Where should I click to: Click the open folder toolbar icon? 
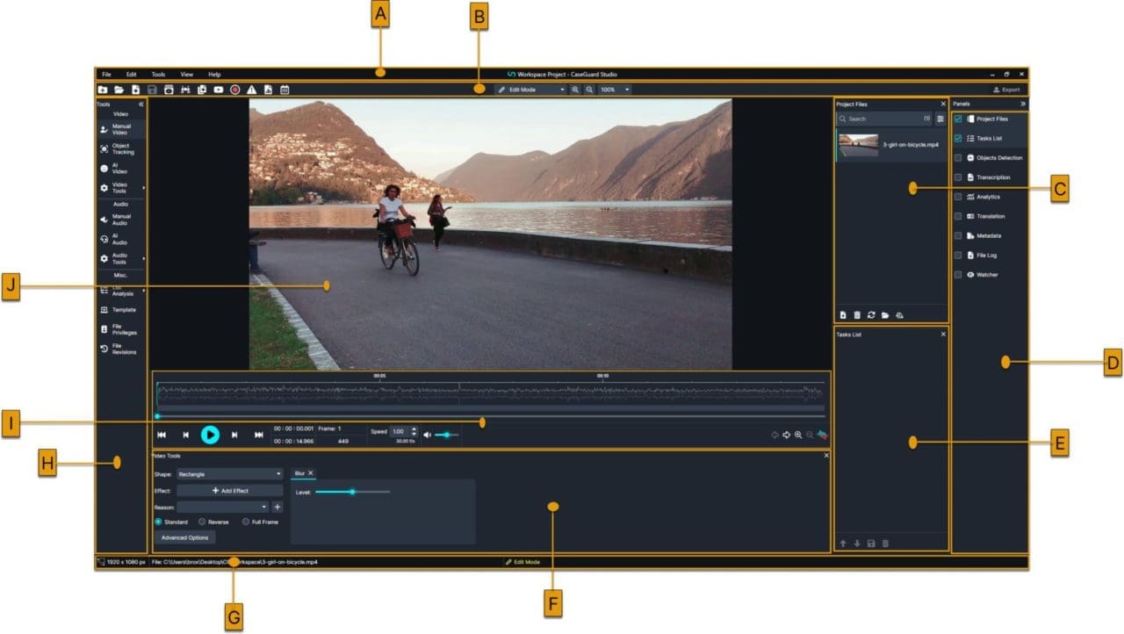tap(119, 90)
